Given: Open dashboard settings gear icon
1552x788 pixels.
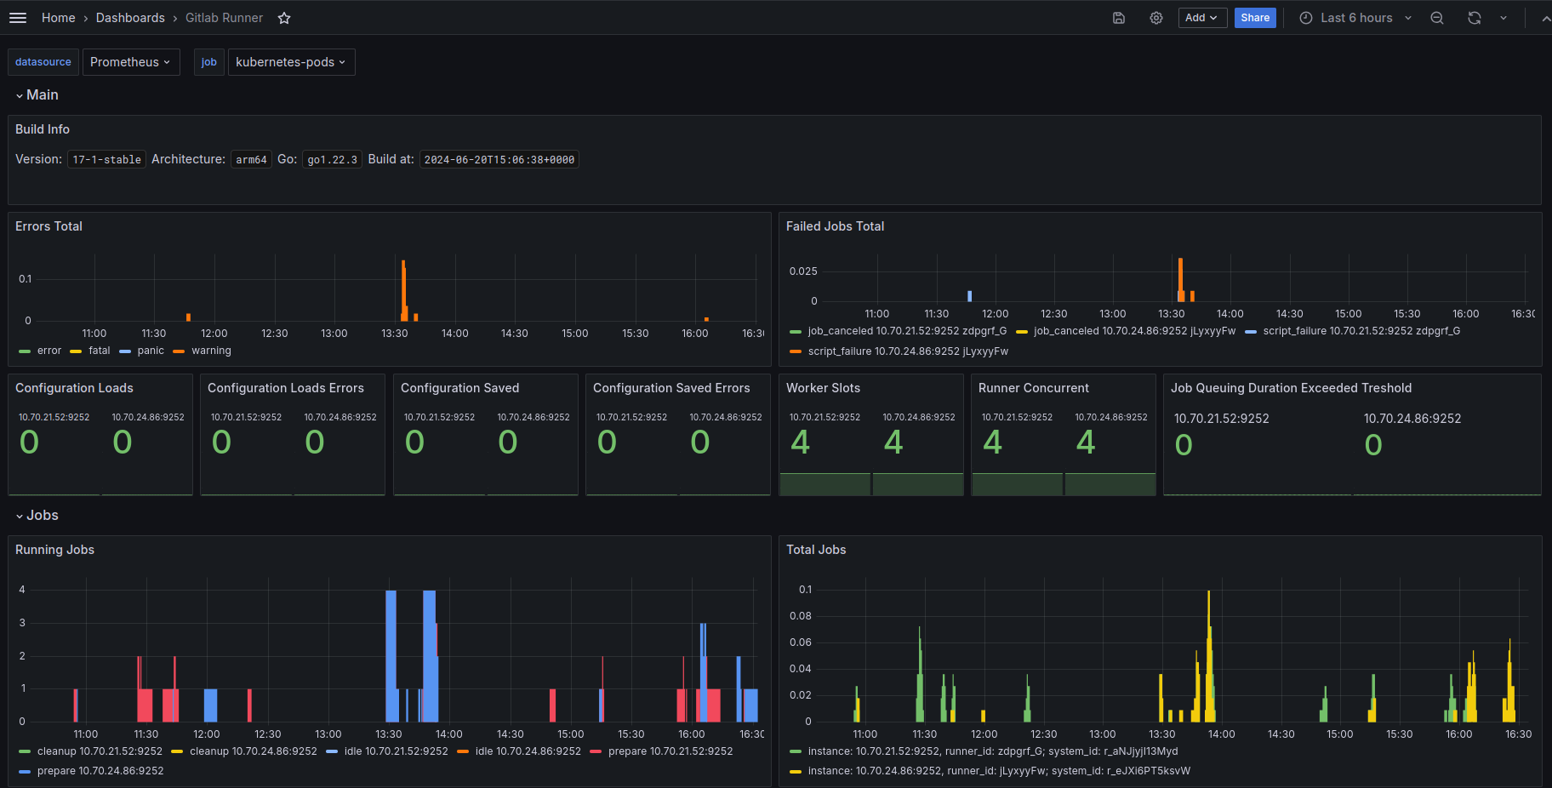Looking at the screenshot, I should pos(1156,18).
